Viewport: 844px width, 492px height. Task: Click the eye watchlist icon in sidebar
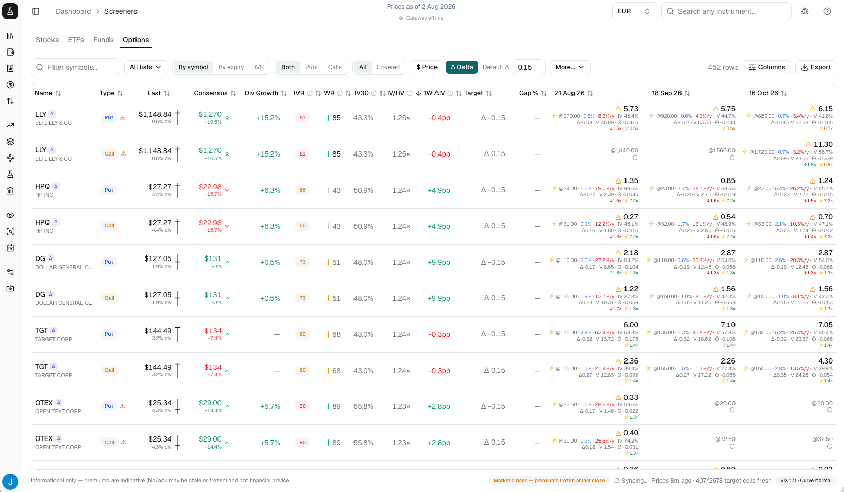click(x=10, y=215)
